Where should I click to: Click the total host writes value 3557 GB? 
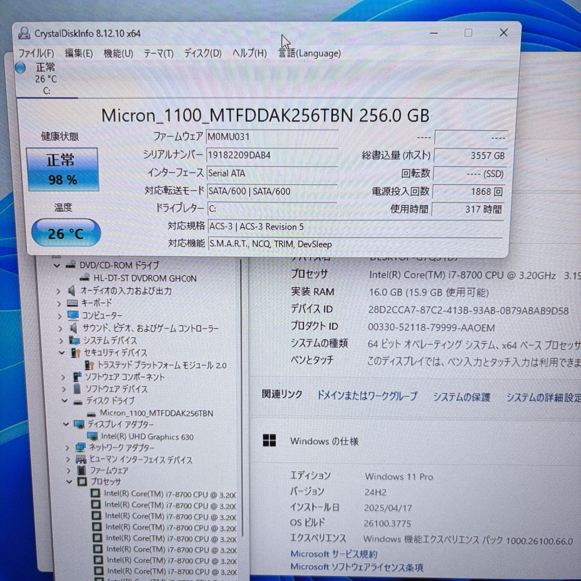470,156
